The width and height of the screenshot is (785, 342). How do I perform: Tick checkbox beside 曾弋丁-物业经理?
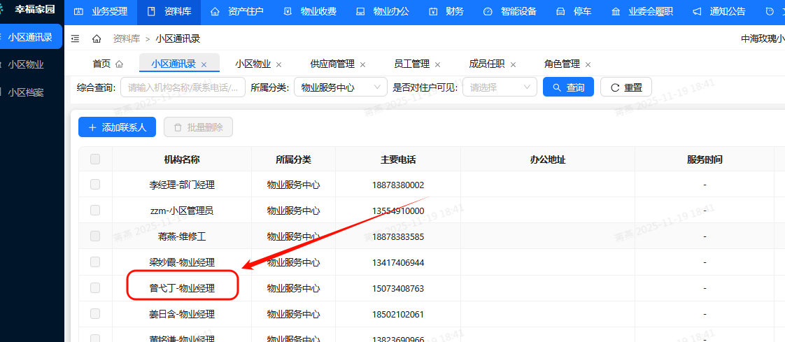pos(95,287)
